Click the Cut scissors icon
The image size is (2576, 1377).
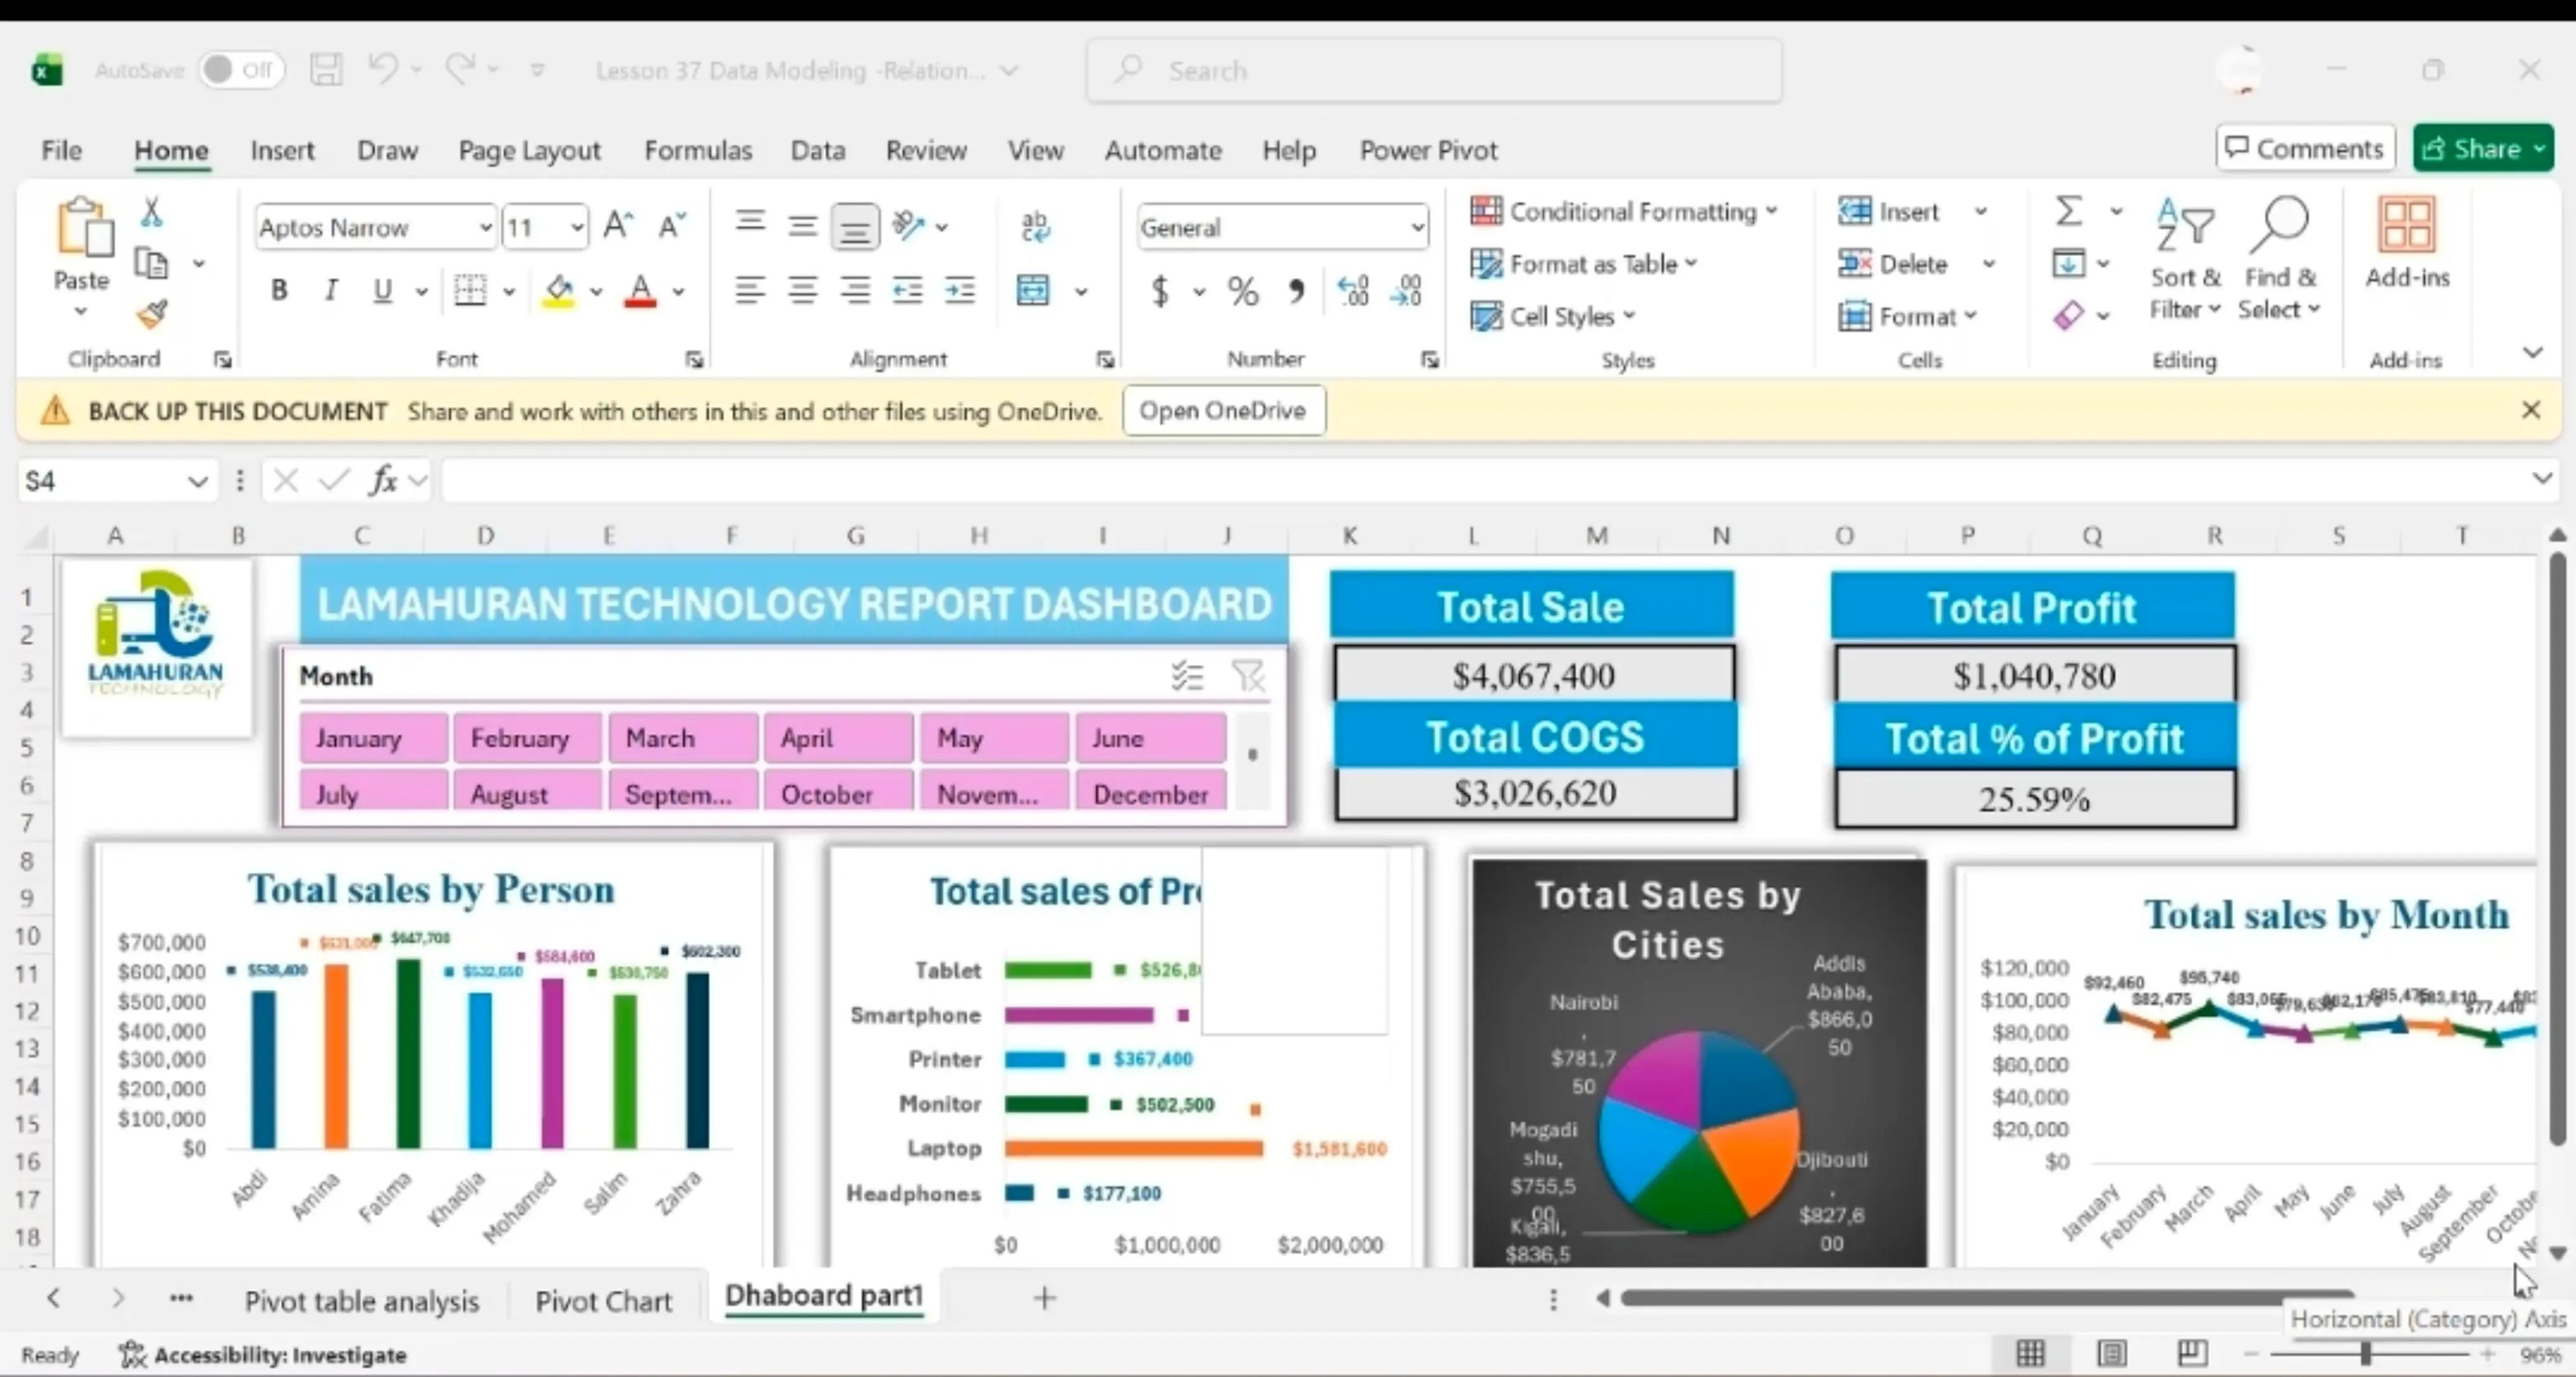(x=151, y=211)
